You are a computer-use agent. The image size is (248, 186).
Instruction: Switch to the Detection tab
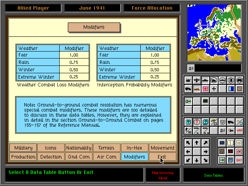point(51,157)
